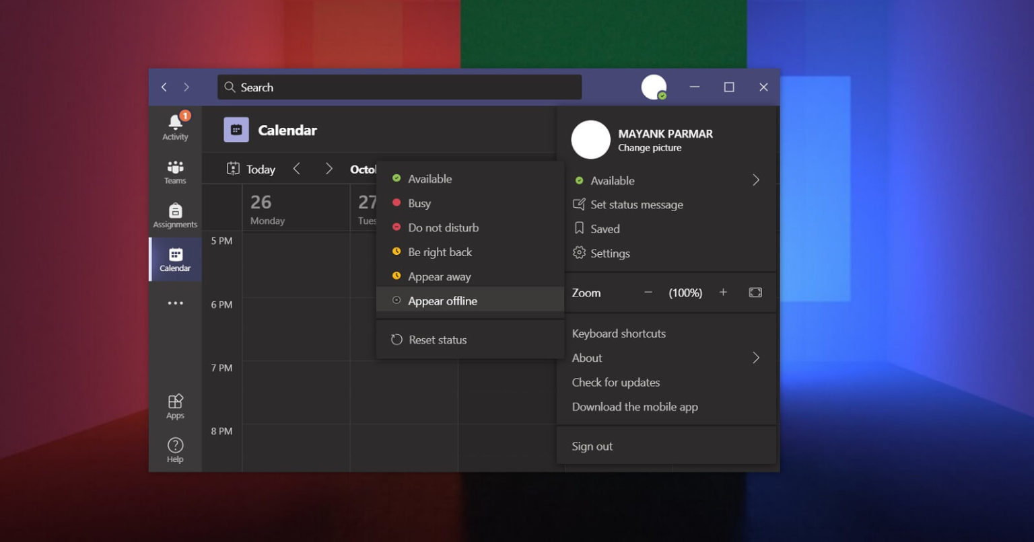Select Do not disturb status
Image resolution: width=1034 pixels, height=542 pixels.
pyautogui.click(x=444, y=227)
